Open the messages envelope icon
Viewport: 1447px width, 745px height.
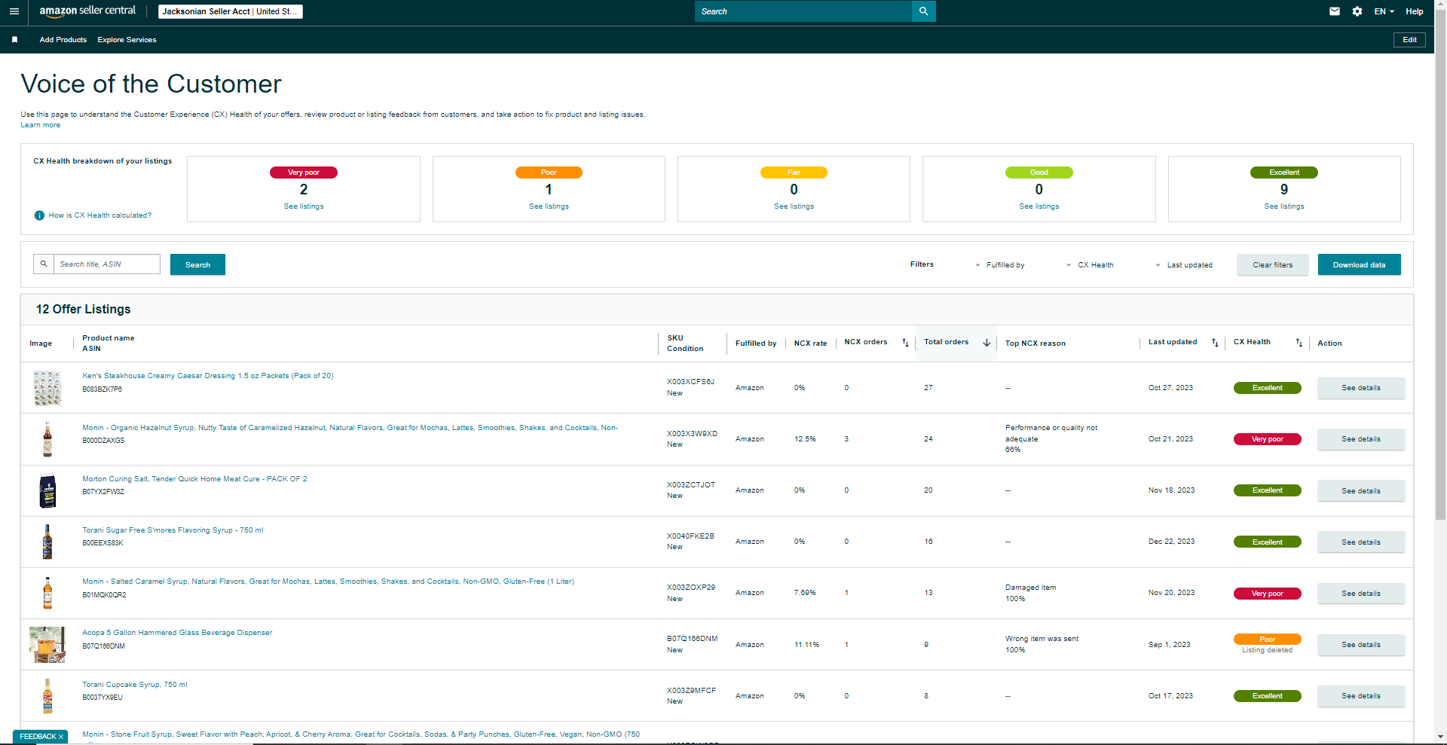1335,11
